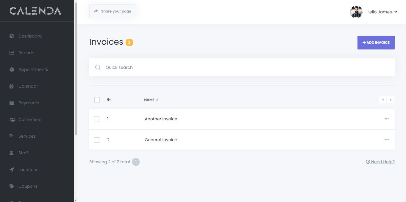Check the box for Another Invoice
This screenshot has width=406, height=202.
tap(97, 119)
